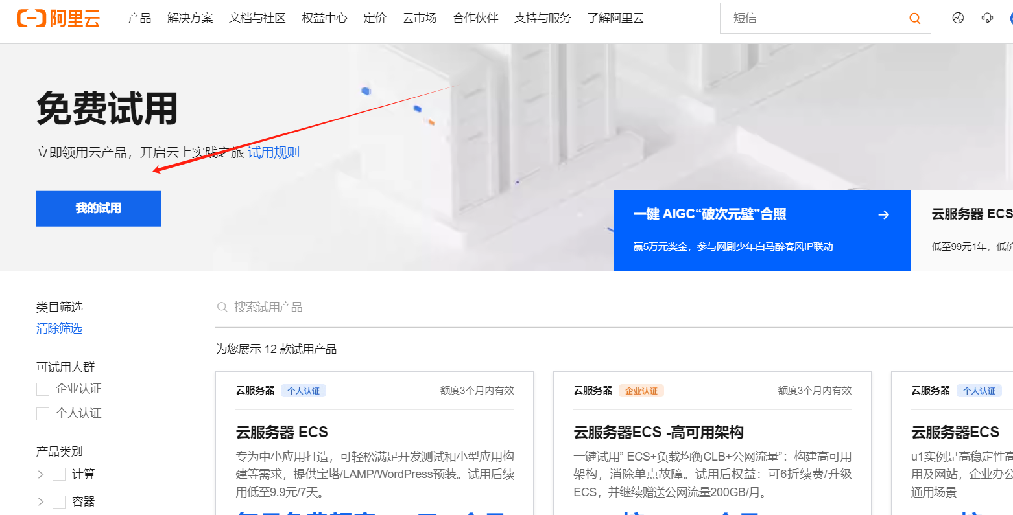Expand the 容器 category chevron
Image resolution: width=1013 pixels, height=515 pixels.
pyautogui.click(x=41, y=501)
